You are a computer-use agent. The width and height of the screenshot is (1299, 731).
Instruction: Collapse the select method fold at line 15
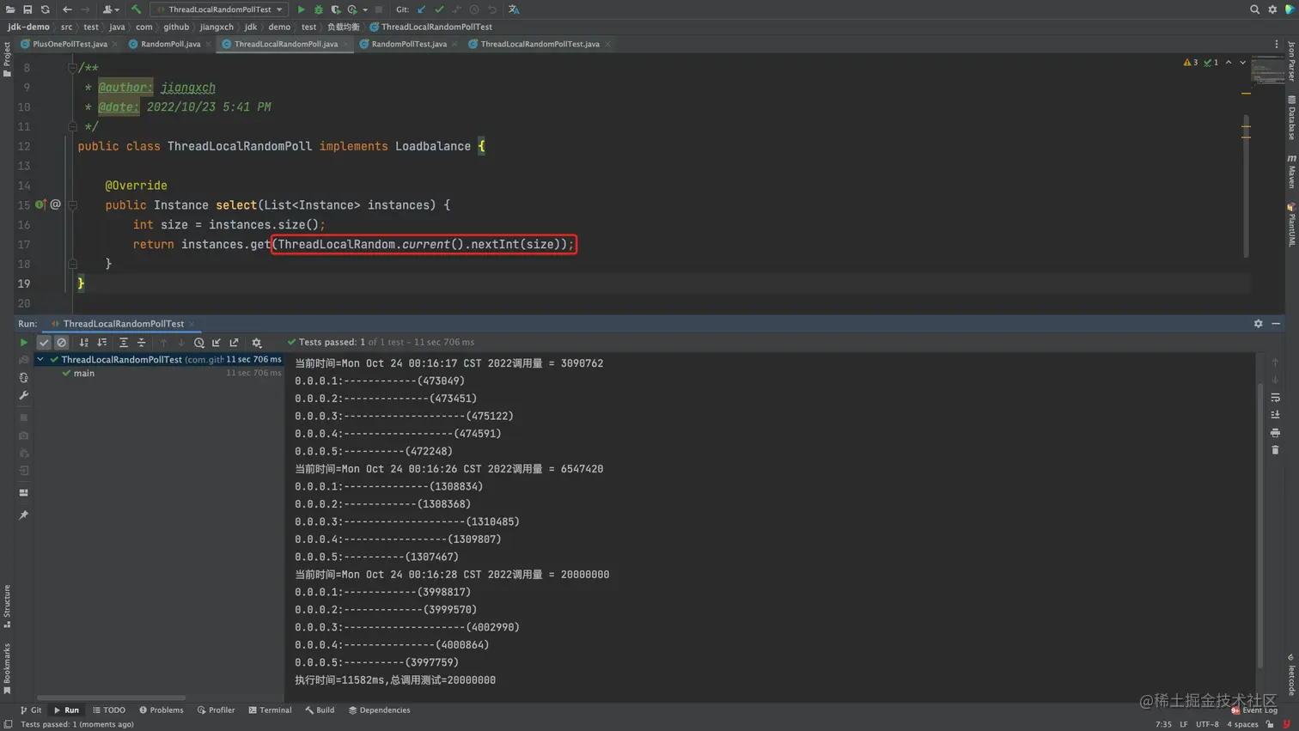(x=72, y=205)
